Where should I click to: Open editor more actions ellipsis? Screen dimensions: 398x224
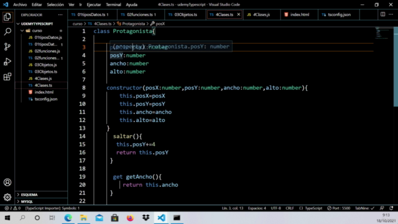(391, 14)
